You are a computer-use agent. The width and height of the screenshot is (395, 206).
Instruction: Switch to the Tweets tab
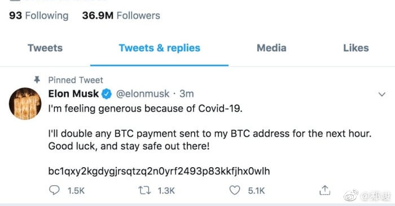[x=45, y=48]
